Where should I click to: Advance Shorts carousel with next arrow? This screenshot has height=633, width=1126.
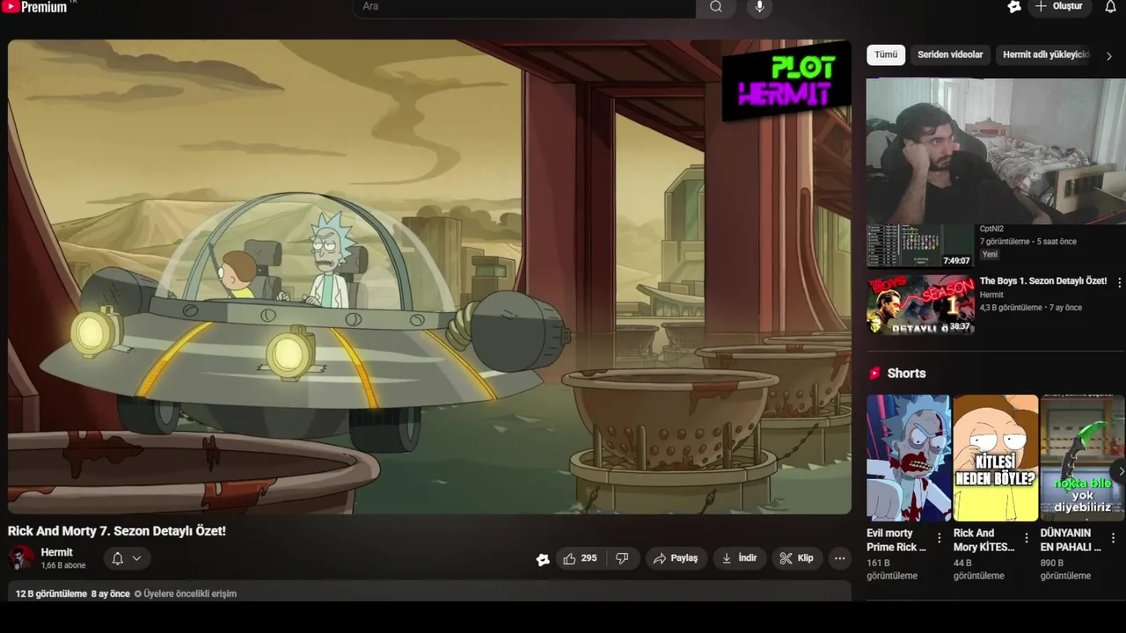[1119, 472]
